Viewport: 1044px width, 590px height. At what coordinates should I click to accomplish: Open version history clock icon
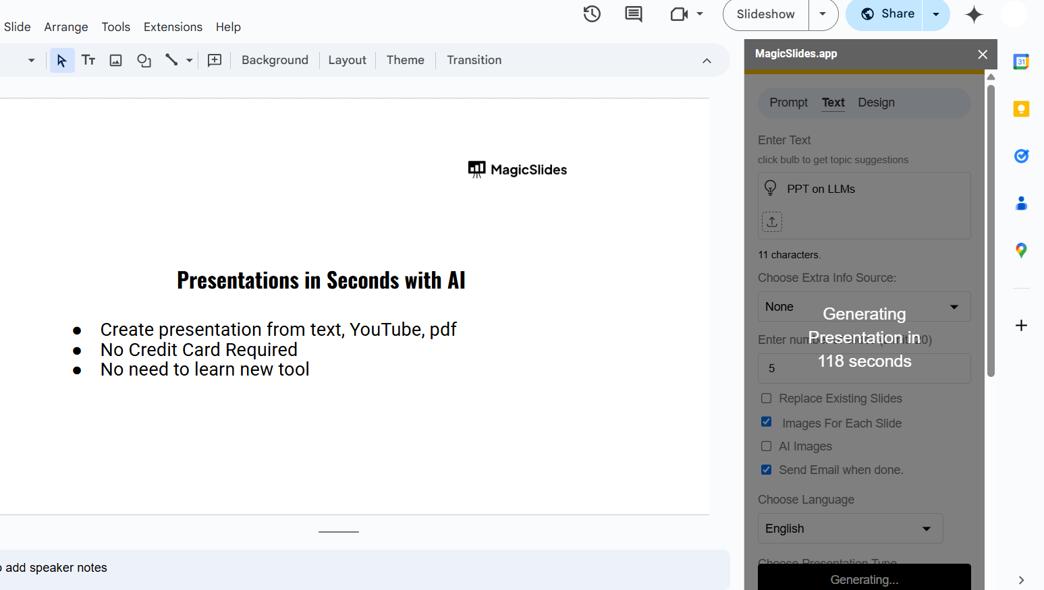(x=592, y=14)
